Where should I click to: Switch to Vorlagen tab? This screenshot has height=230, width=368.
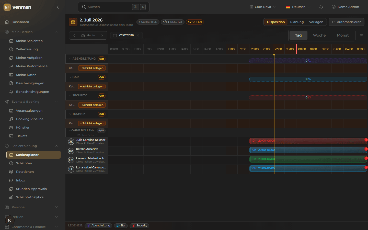point(316,22)
